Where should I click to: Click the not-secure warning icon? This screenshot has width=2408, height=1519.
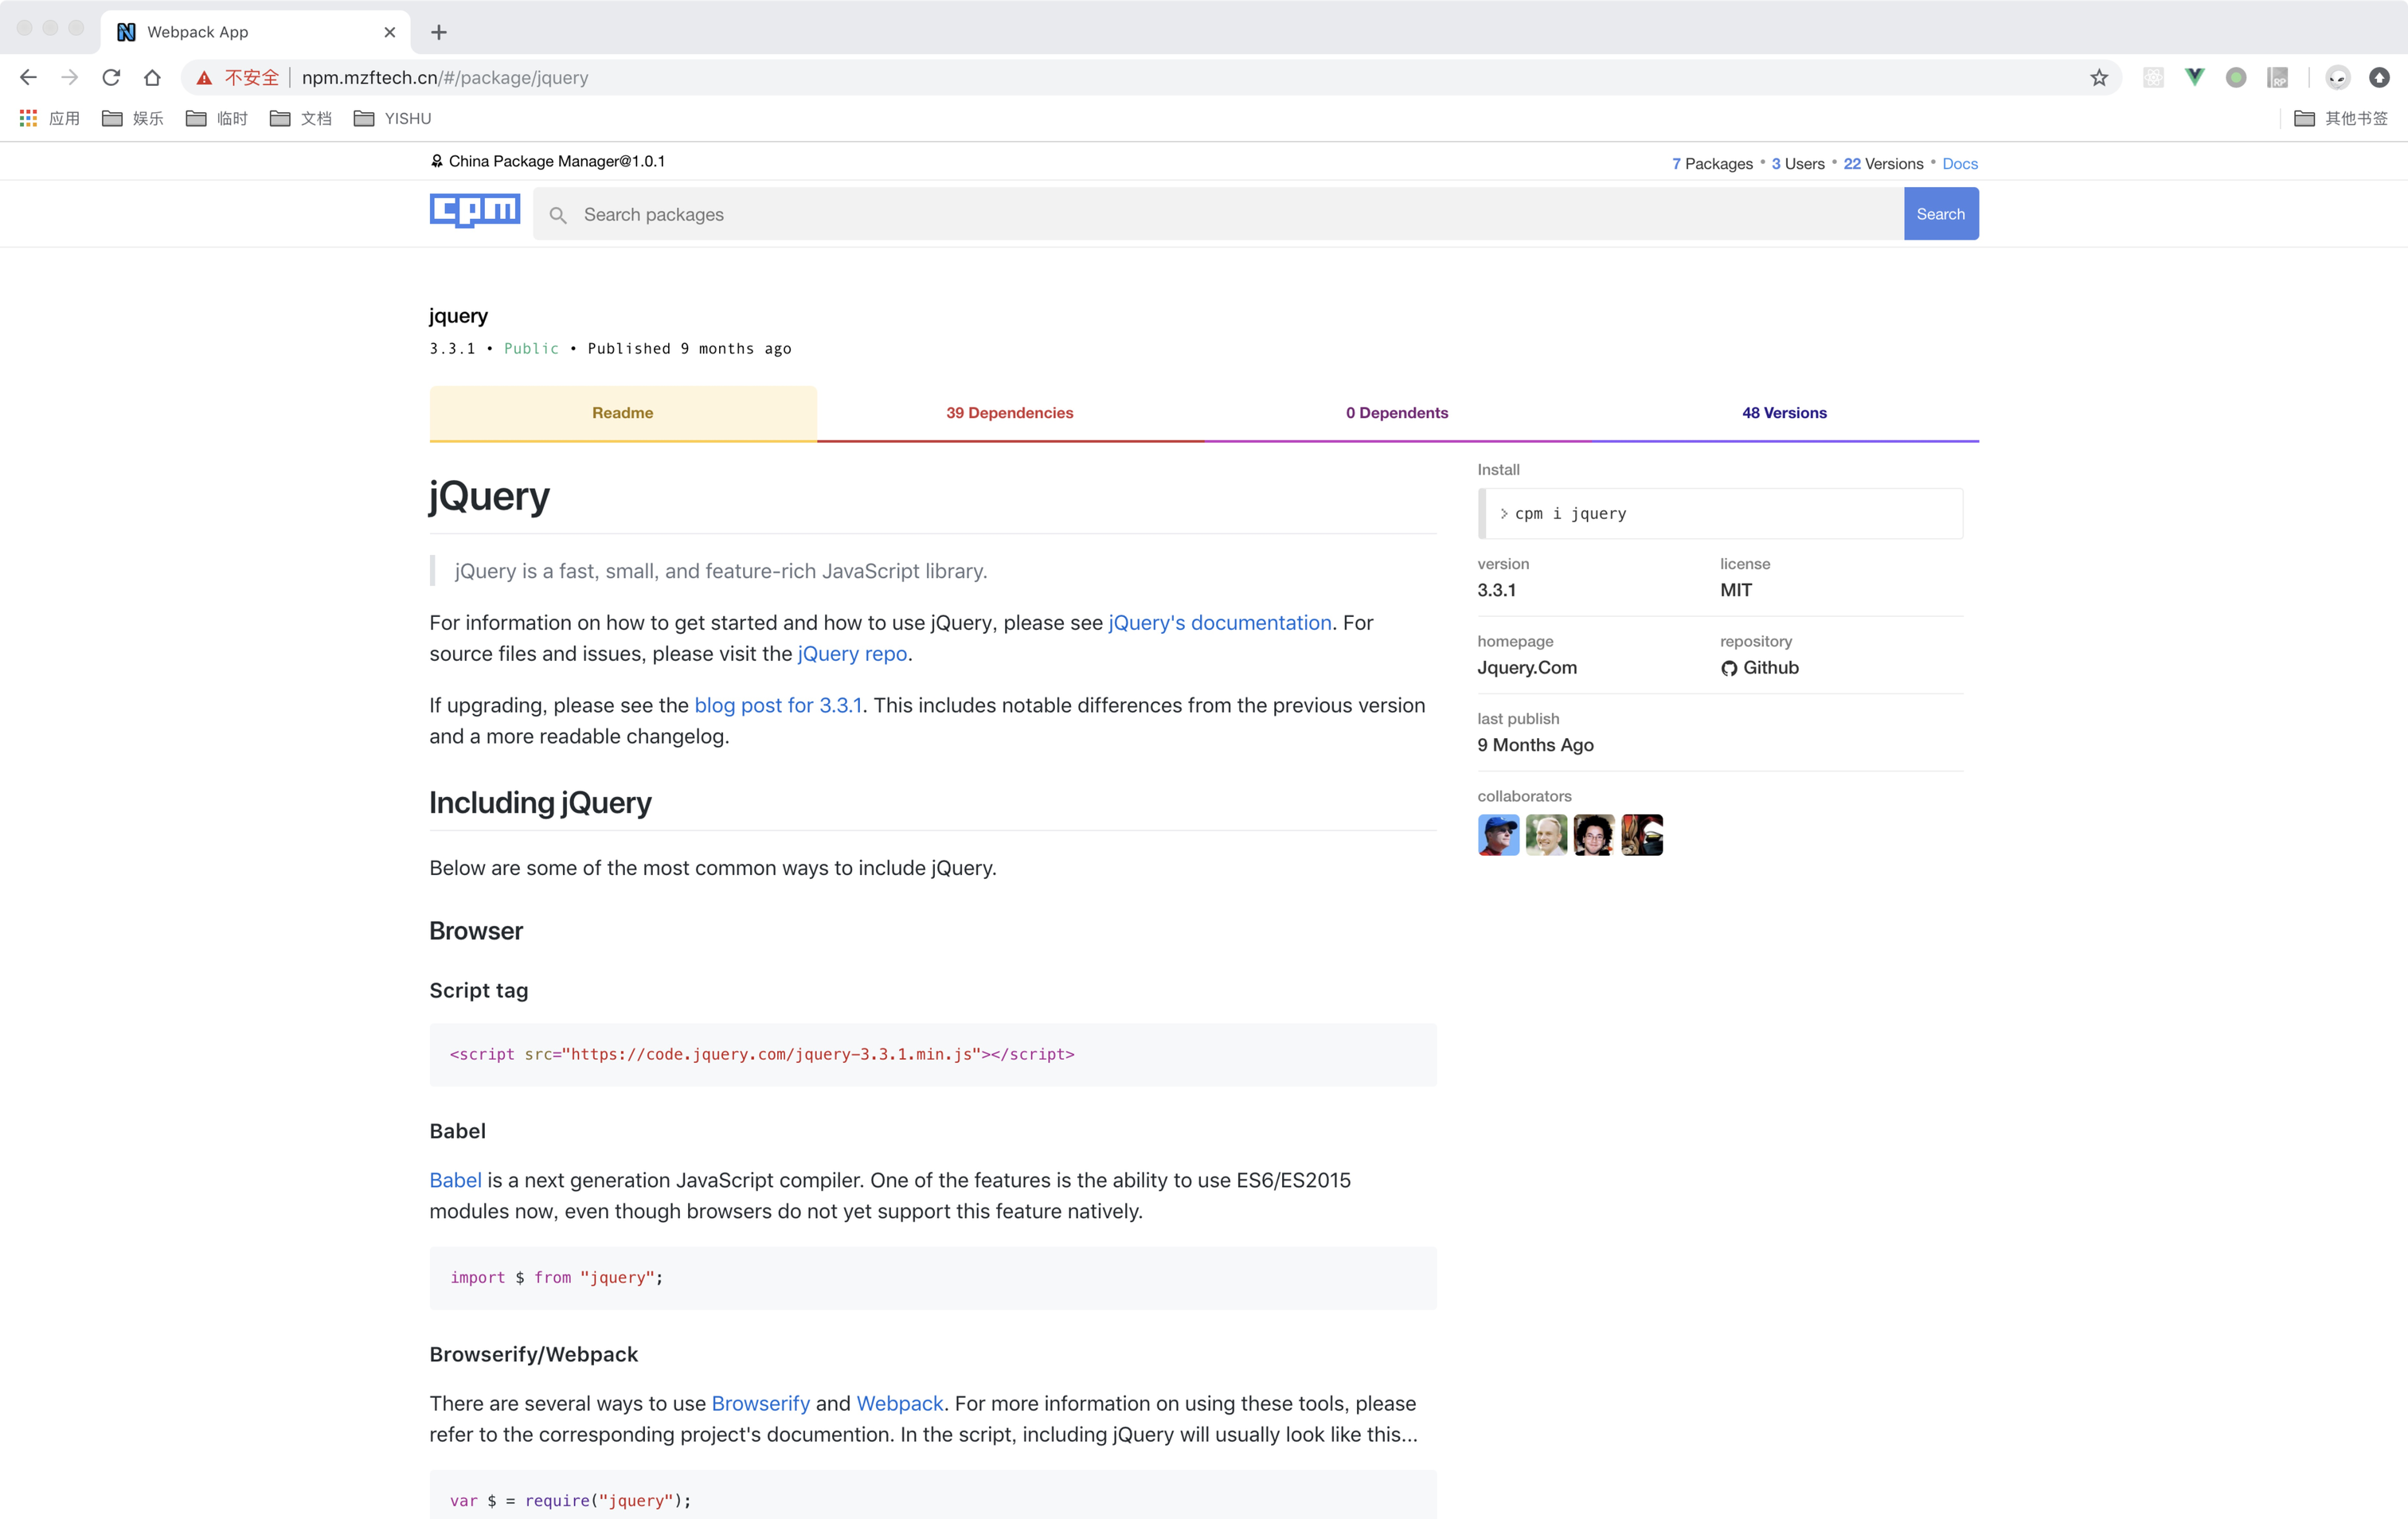(204, 77)
